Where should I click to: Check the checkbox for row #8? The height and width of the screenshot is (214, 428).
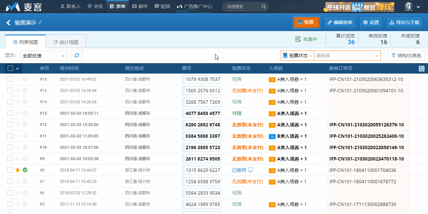(10, 170)
